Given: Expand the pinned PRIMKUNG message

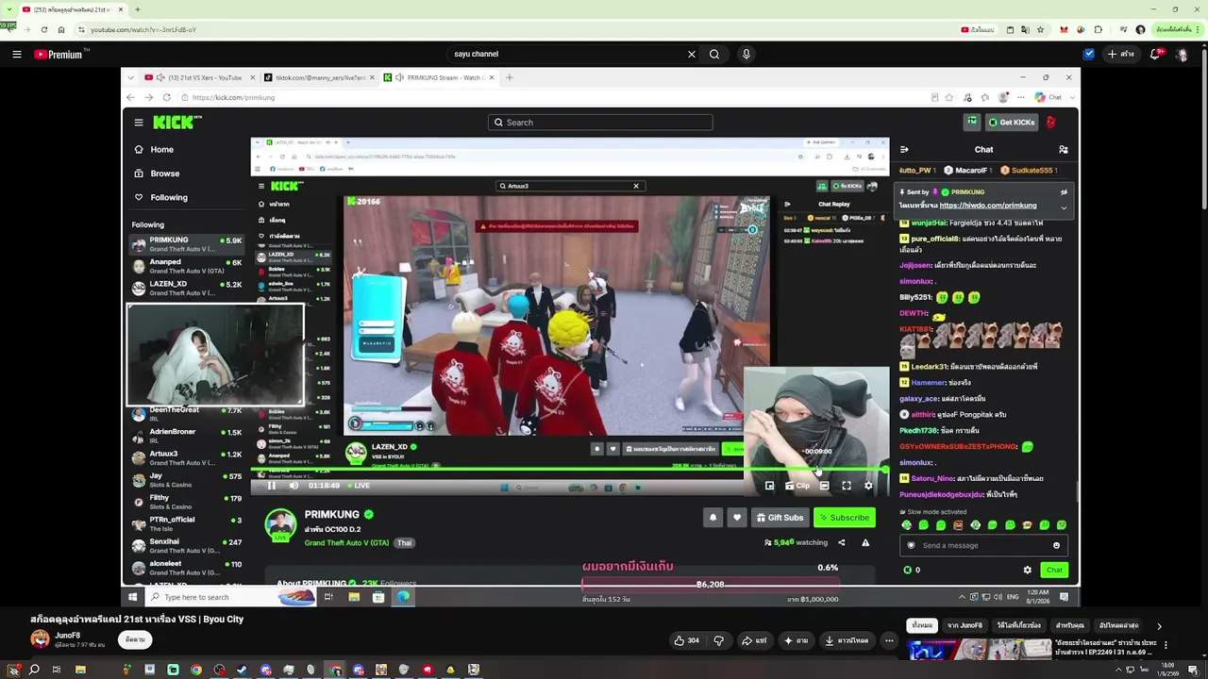Looking at the screenshot, I should [1064, 207].
